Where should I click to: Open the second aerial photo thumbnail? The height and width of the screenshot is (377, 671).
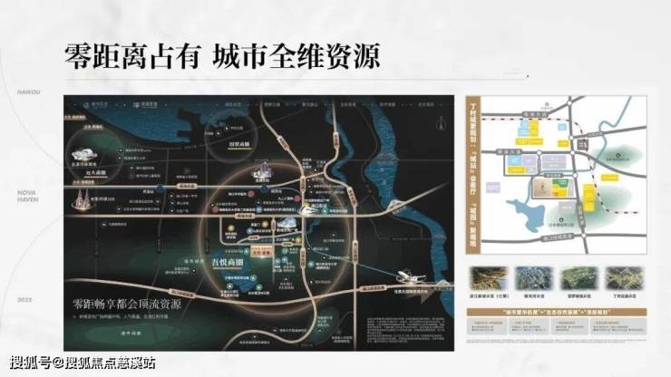click(534, 278)
